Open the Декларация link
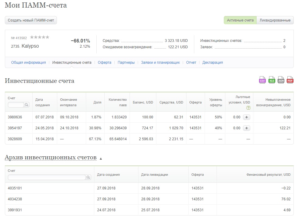 [x=213, y=63]
